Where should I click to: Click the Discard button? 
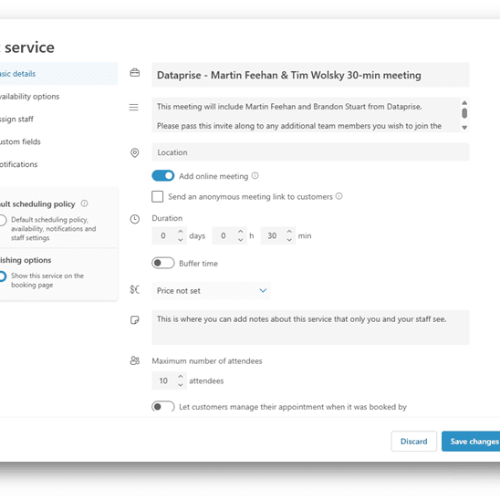click(x=413, y=442)
